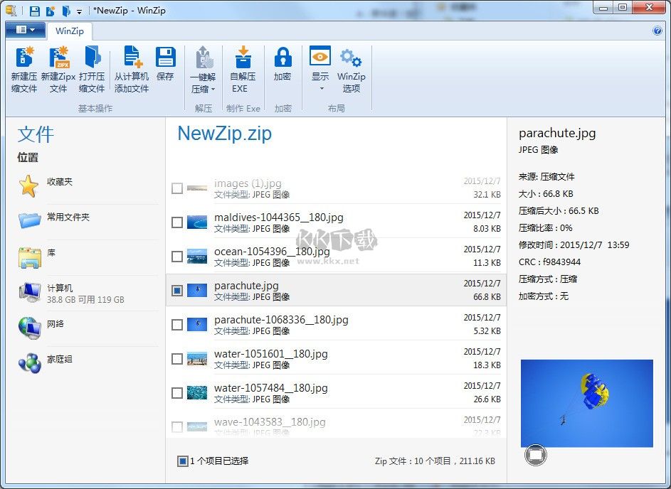
Task: Click the water-1051601__180.jpg thumbnail
Action: (x=197, y=359)
